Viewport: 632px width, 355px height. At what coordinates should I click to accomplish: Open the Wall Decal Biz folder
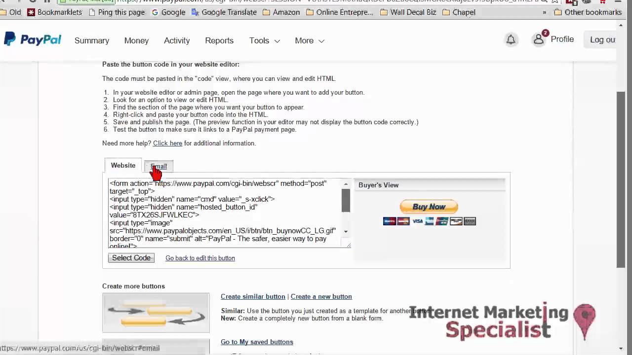(408, 12)
